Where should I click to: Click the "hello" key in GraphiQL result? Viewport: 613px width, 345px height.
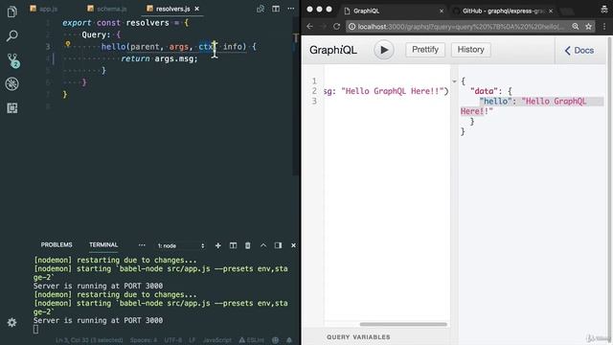tap(496, 102)
